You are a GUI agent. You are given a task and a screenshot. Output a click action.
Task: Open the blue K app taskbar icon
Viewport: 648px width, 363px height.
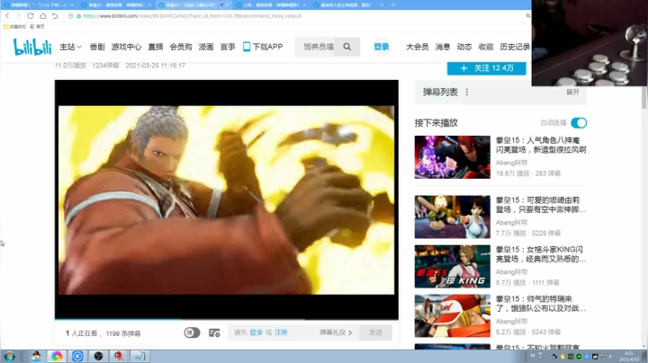[77, 356]
